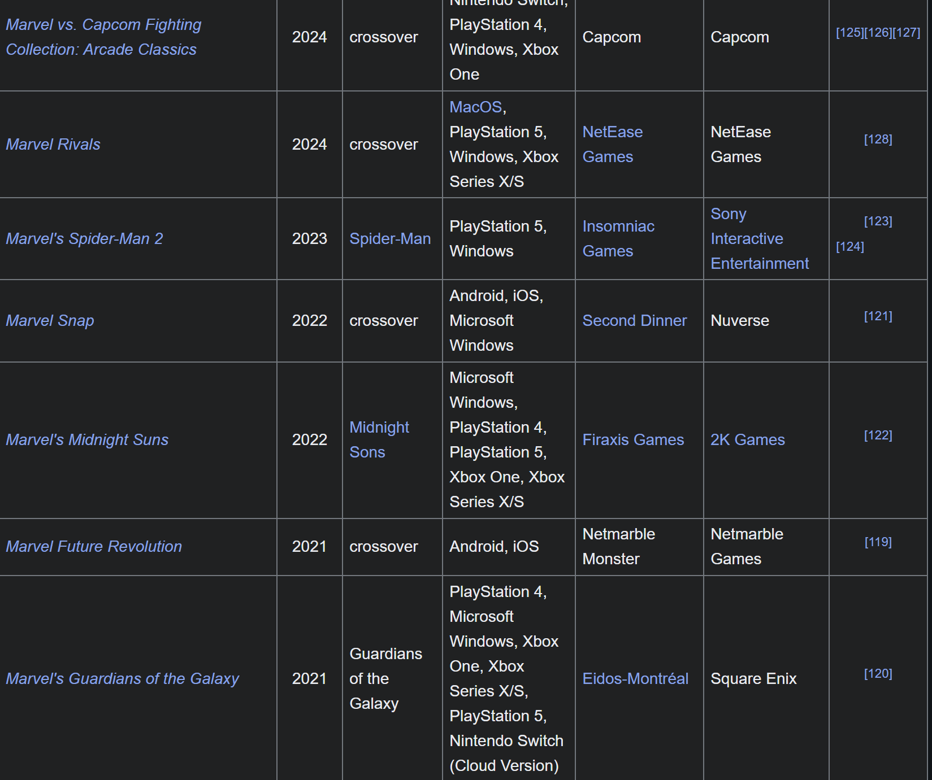Select the Square Enix publisher cell
The height and width of the screenshot is (780, 932).
tap(766, 679)
